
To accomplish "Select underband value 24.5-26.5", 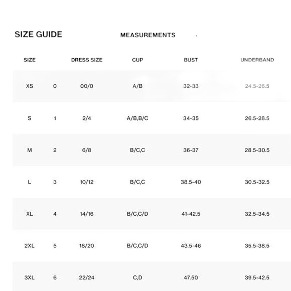I will tap(257, 86).
